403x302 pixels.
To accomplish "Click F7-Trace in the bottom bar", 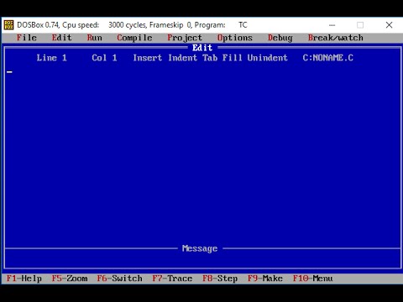I will pyautogui.click(x=172, y=279).
